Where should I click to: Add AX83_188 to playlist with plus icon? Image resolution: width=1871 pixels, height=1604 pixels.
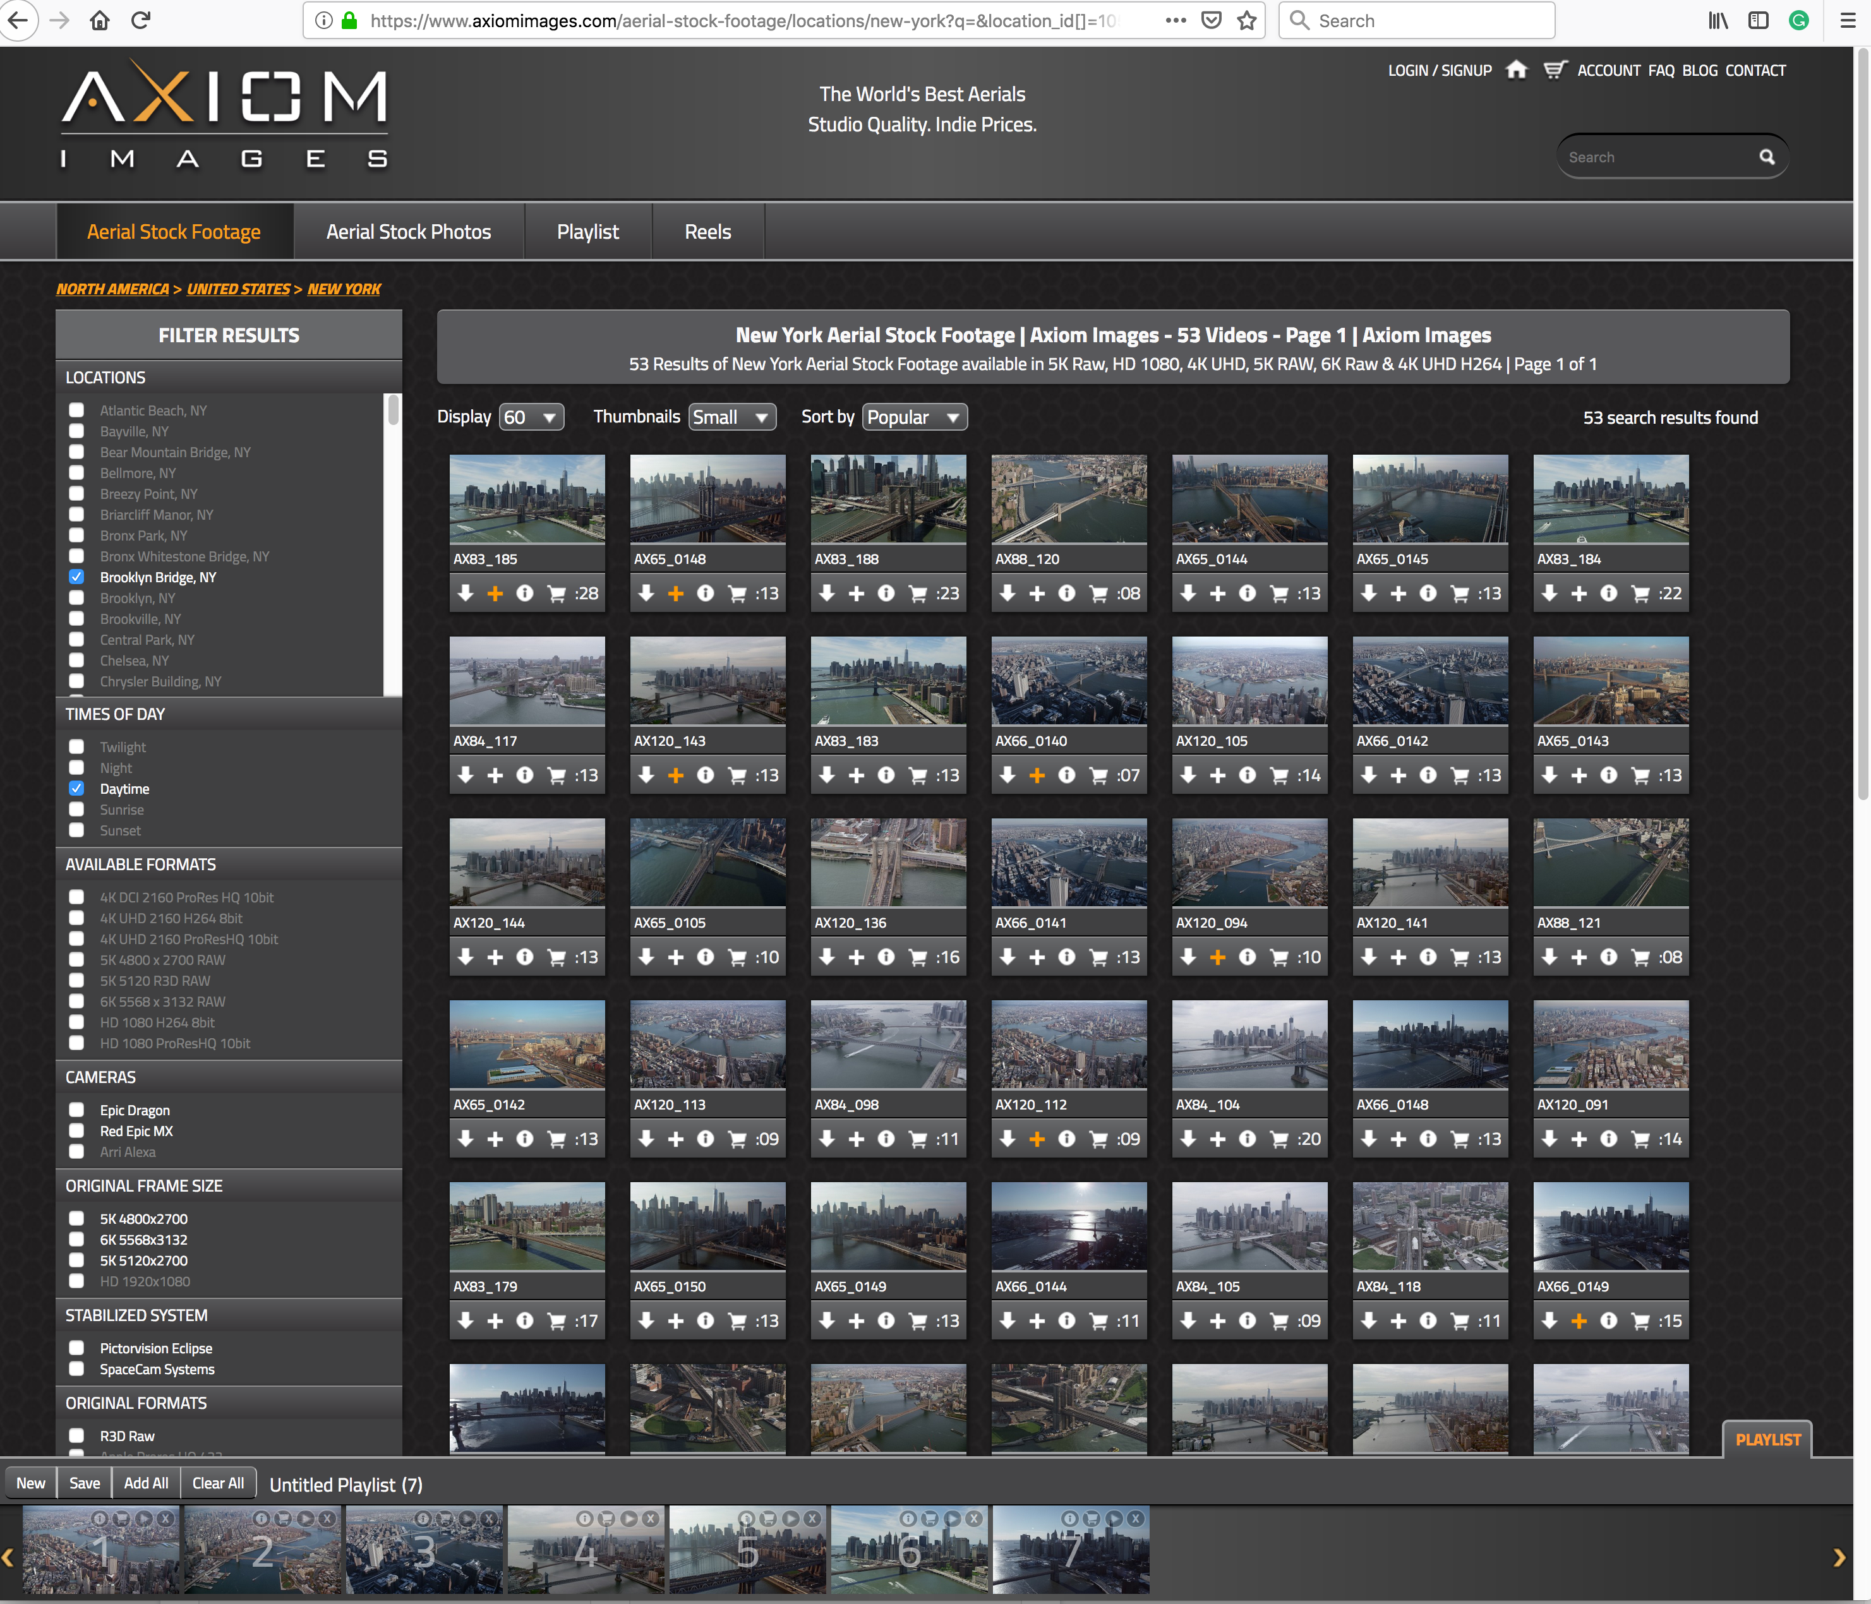pyautogui.click(x=856, y=593)
